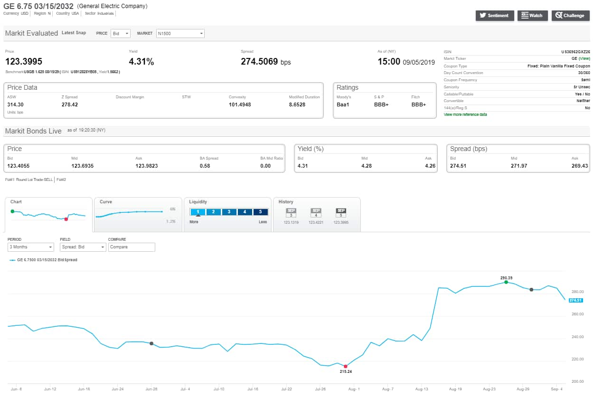Open the History tab

[317, 214]
